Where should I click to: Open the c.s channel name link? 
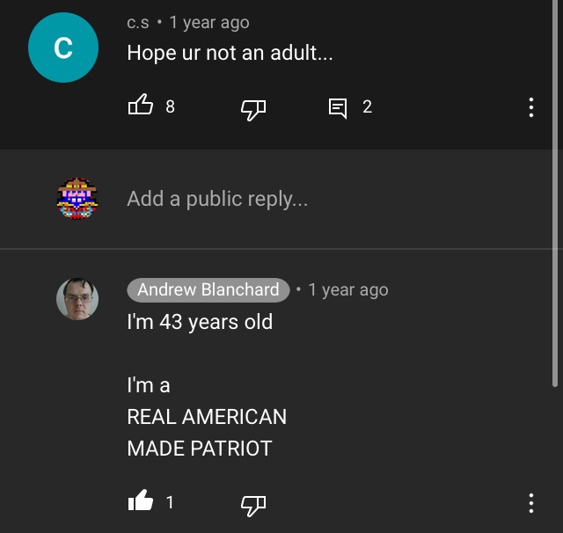coord(138,23)
